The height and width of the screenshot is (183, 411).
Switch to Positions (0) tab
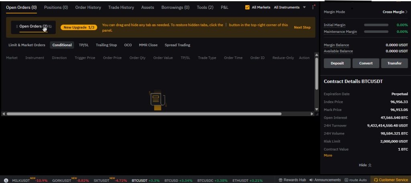coord(56,7)
